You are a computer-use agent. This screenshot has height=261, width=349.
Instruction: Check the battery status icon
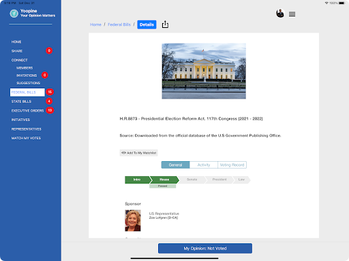pos(342,3)
